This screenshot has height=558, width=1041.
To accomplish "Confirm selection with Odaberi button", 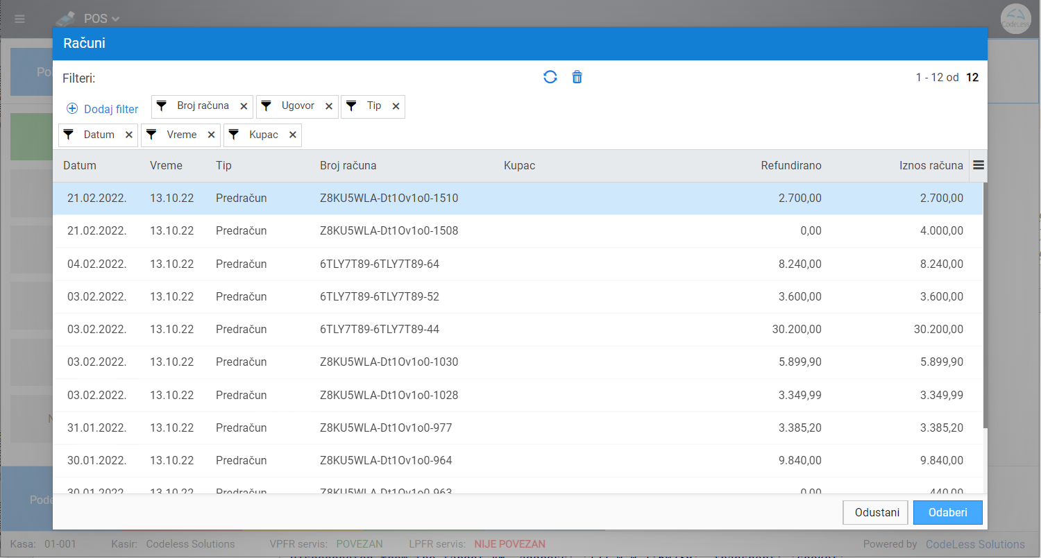I will [948, 513].
